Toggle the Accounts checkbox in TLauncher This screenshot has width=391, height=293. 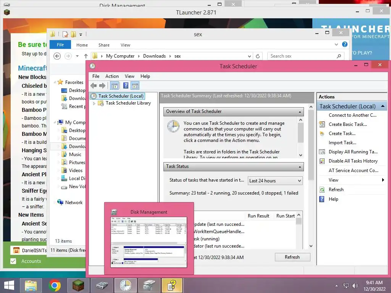pos(13,261)
